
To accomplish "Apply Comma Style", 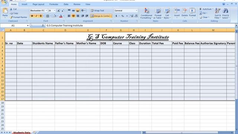I will (x=127, y=16).
